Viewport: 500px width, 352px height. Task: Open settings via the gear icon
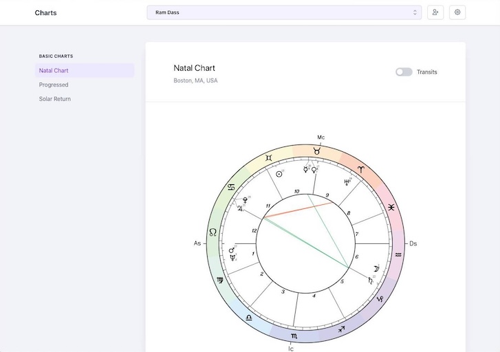click(x=457, y=12)
